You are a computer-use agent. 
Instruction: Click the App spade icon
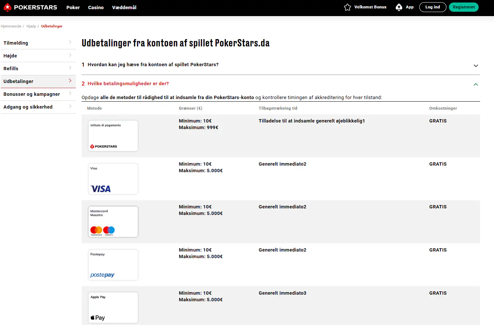pos(399,7)
